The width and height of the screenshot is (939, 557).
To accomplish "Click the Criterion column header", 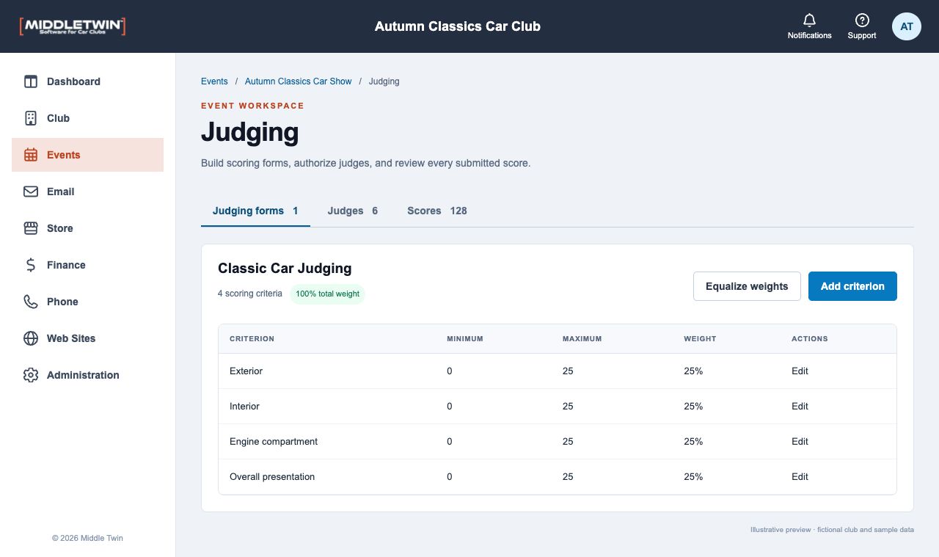I will point(252,339).
